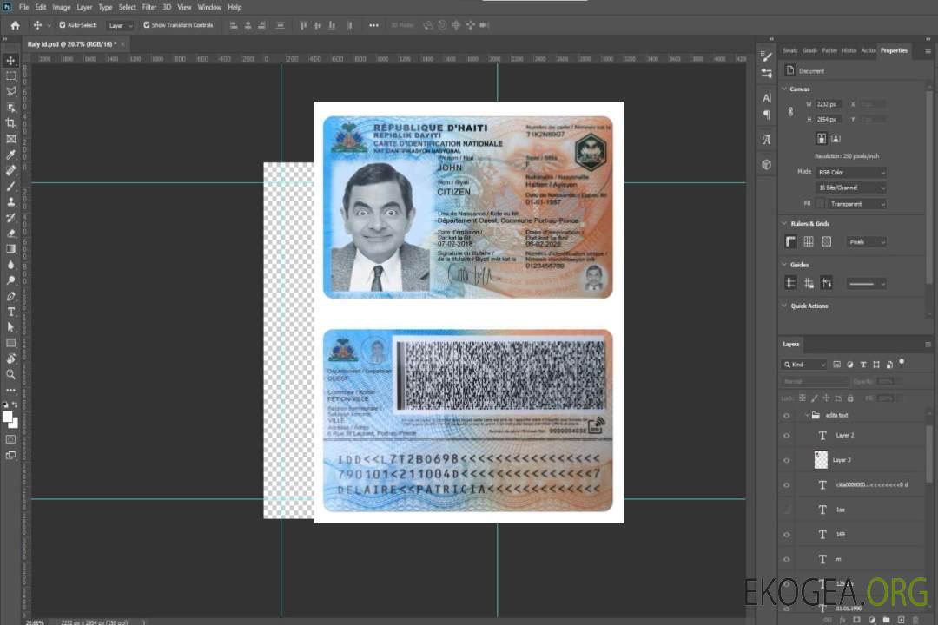Image resolution: width=938 pixels, height=625 pixels.
Task: Select the Gradient tool
Action: 11,248
